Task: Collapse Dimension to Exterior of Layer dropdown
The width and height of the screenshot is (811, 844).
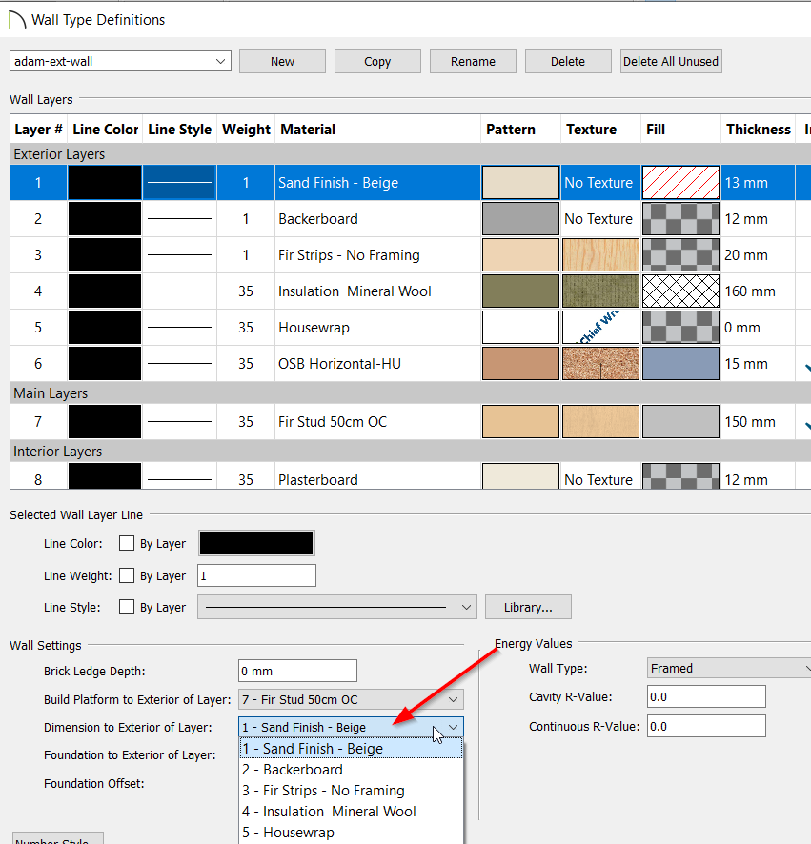Action: [351, 727]
